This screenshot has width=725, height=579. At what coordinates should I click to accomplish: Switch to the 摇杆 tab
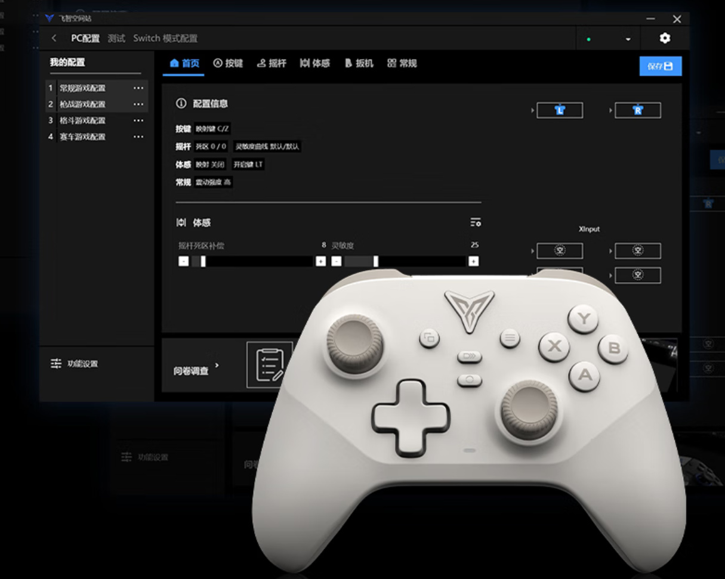[x=272, y=63]
